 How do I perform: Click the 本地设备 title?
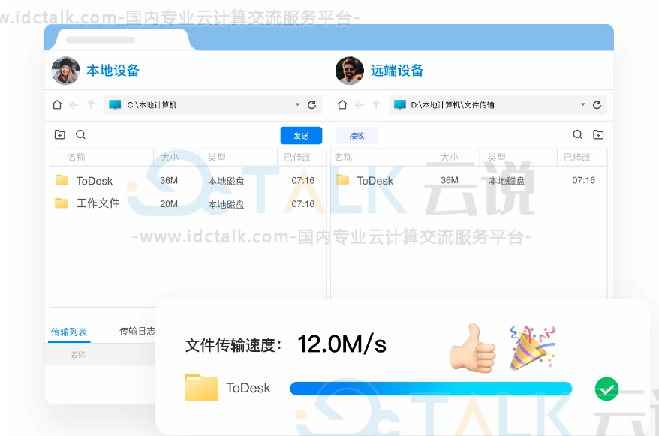[113, 71]
